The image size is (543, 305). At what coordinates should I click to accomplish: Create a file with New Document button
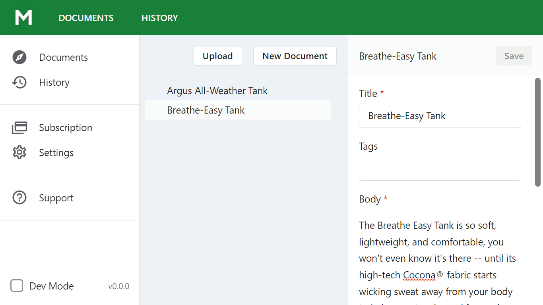(x=295, y=56)
